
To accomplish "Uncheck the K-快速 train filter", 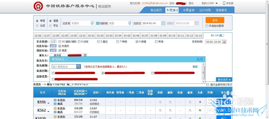I will pos(137,42).
